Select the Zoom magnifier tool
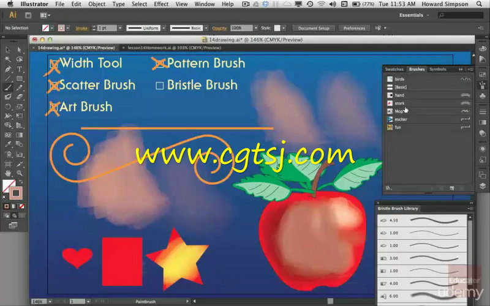The width and height of the screenshot is (490, 306). 20,173
